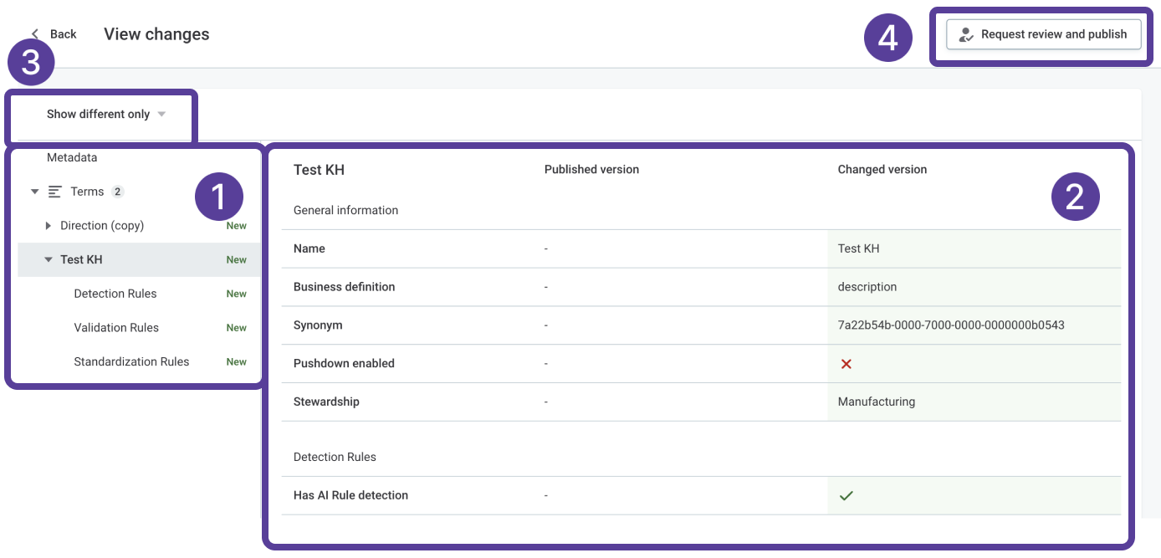Click the red X in Pushdown enabled row

(846, 364)
